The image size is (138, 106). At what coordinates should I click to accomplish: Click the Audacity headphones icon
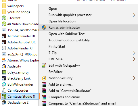pos(4,66)
